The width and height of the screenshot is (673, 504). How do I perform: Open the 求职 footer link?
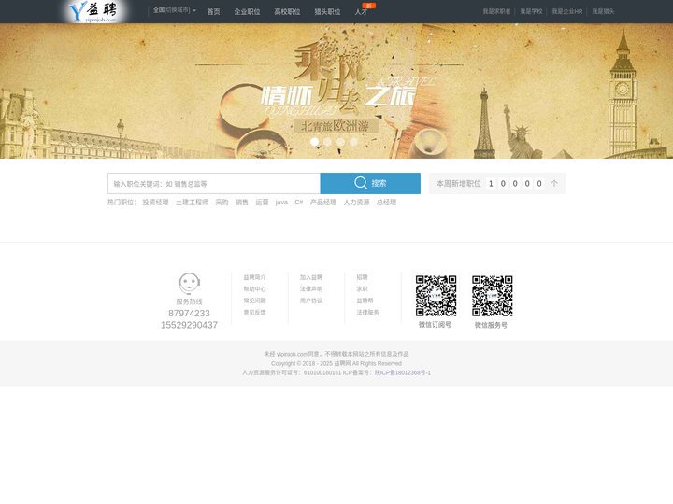pos(363,288)
